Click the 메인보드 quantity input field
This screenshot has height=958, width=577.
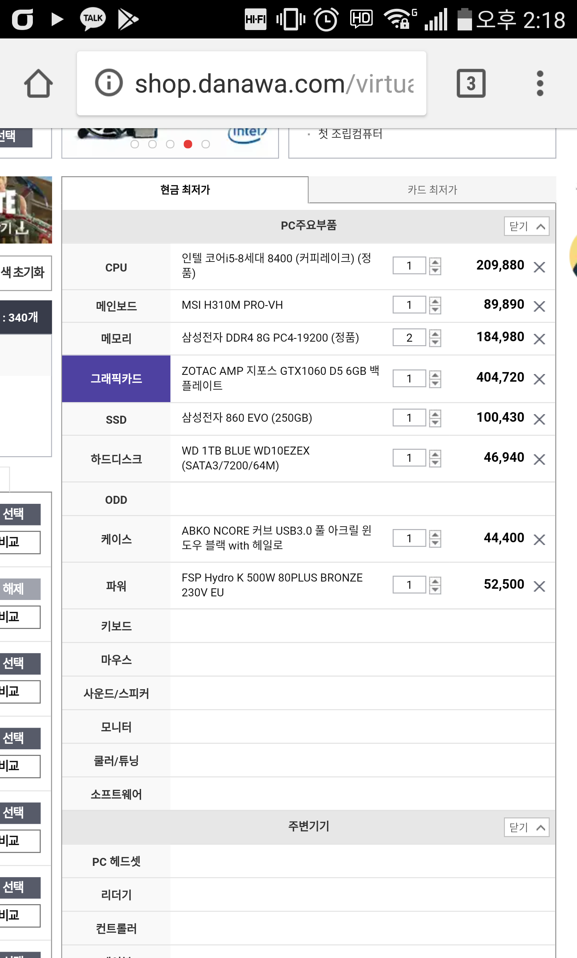coord(409,305)
